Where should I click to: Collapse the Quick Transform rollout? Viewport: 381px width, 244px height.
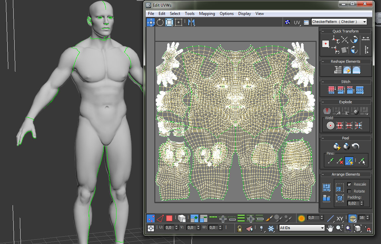tap(323, 31)
